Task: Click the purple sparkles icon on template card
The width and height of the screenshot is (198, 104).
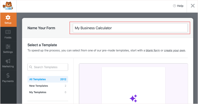Action: pos(133,99)
